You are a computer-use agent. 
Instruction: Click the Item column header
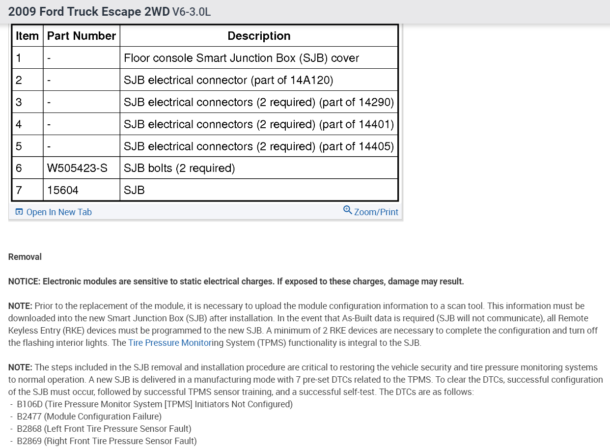[x=28, y=36]
